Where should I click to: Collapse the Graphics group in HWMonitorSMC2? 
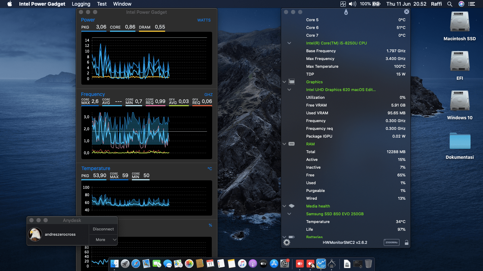coord(284,82)
